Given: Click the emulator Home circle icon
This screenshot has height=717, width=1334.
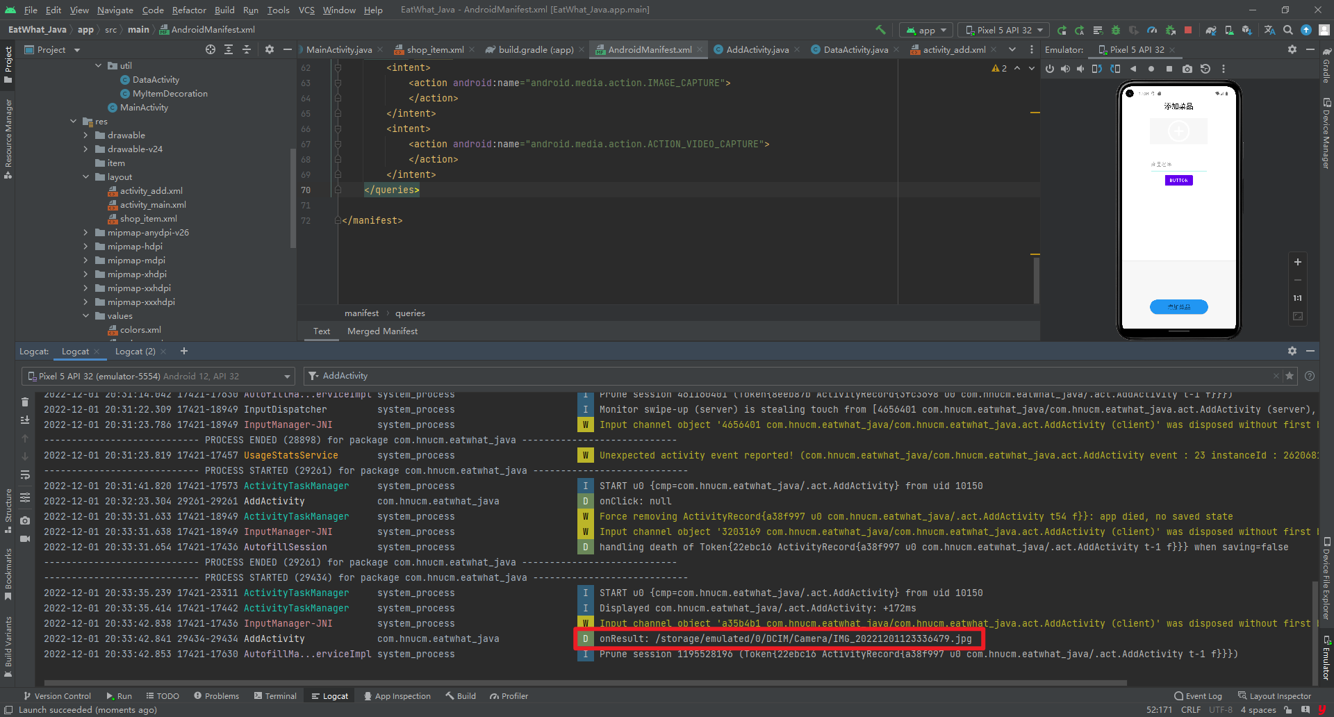Looking at the screenshot, I should (1151, 69).
